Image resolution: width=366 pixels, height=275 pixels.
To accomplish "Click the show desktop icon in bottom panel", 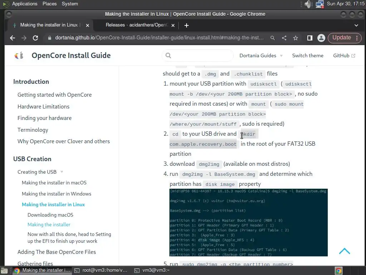I will 4,271.
